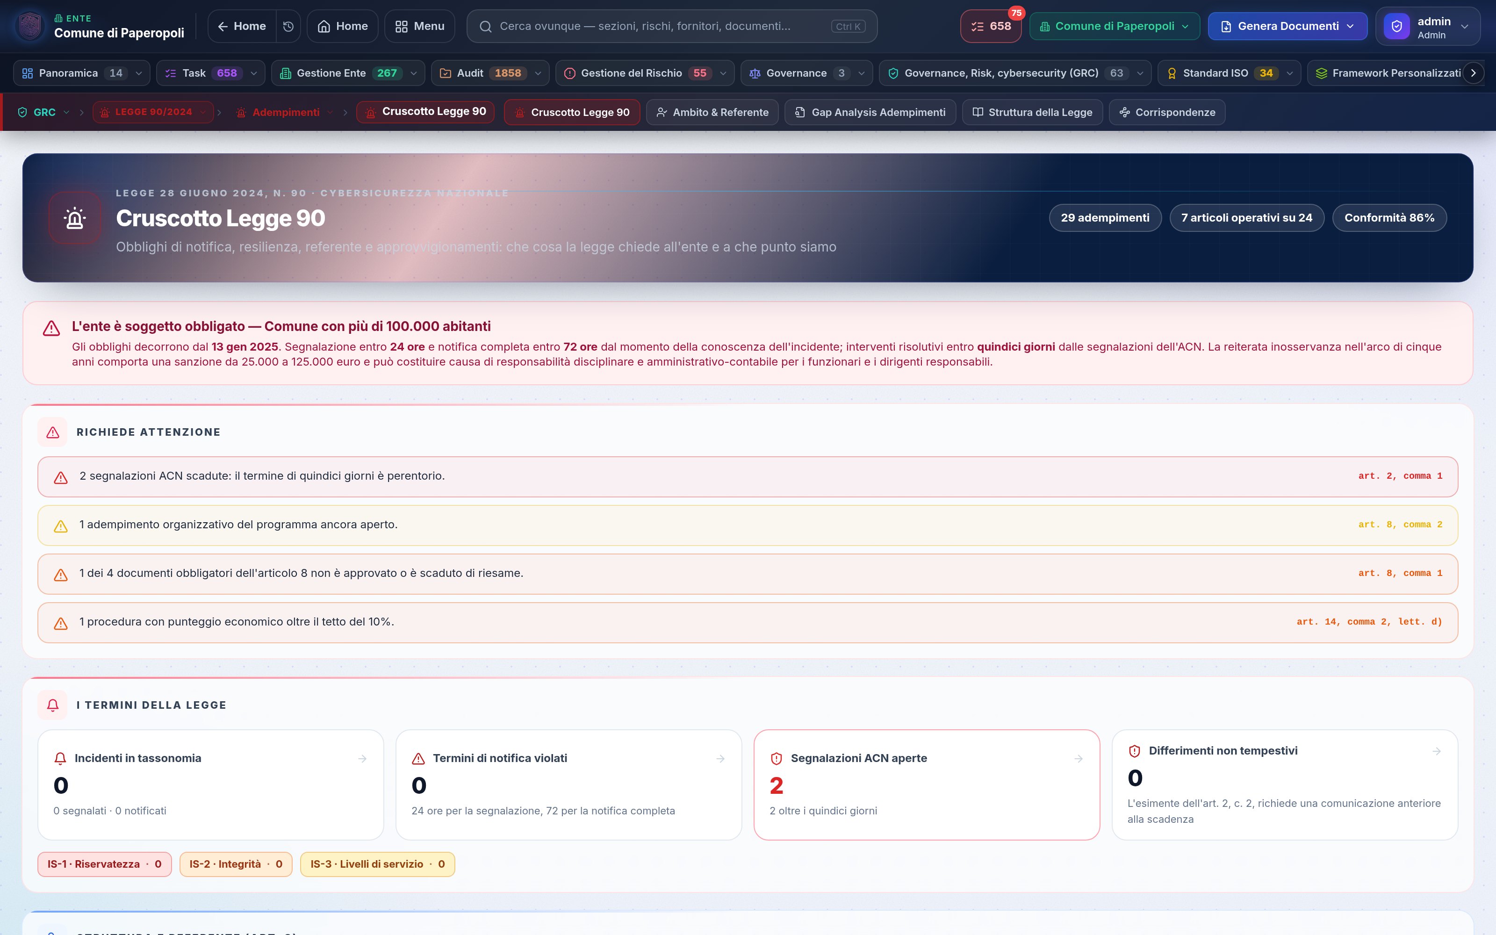Click 'art. 14, comma 2, lett. d)' reference
Image resolution: width=1496 pixels, height=935 pixels.
(x=1369, y=622)
